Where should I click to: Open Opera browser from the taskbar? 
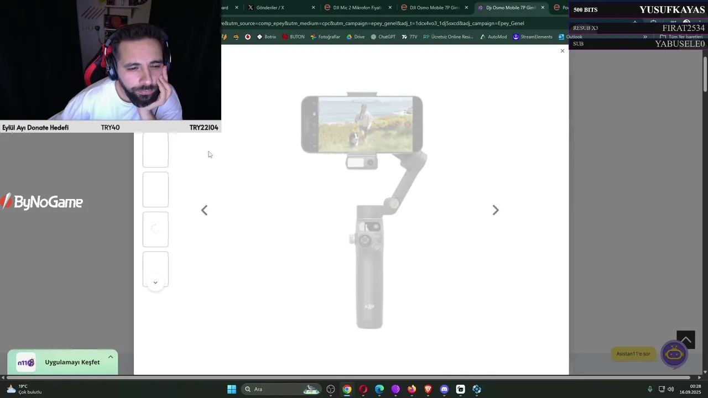(x=363, y=389)
